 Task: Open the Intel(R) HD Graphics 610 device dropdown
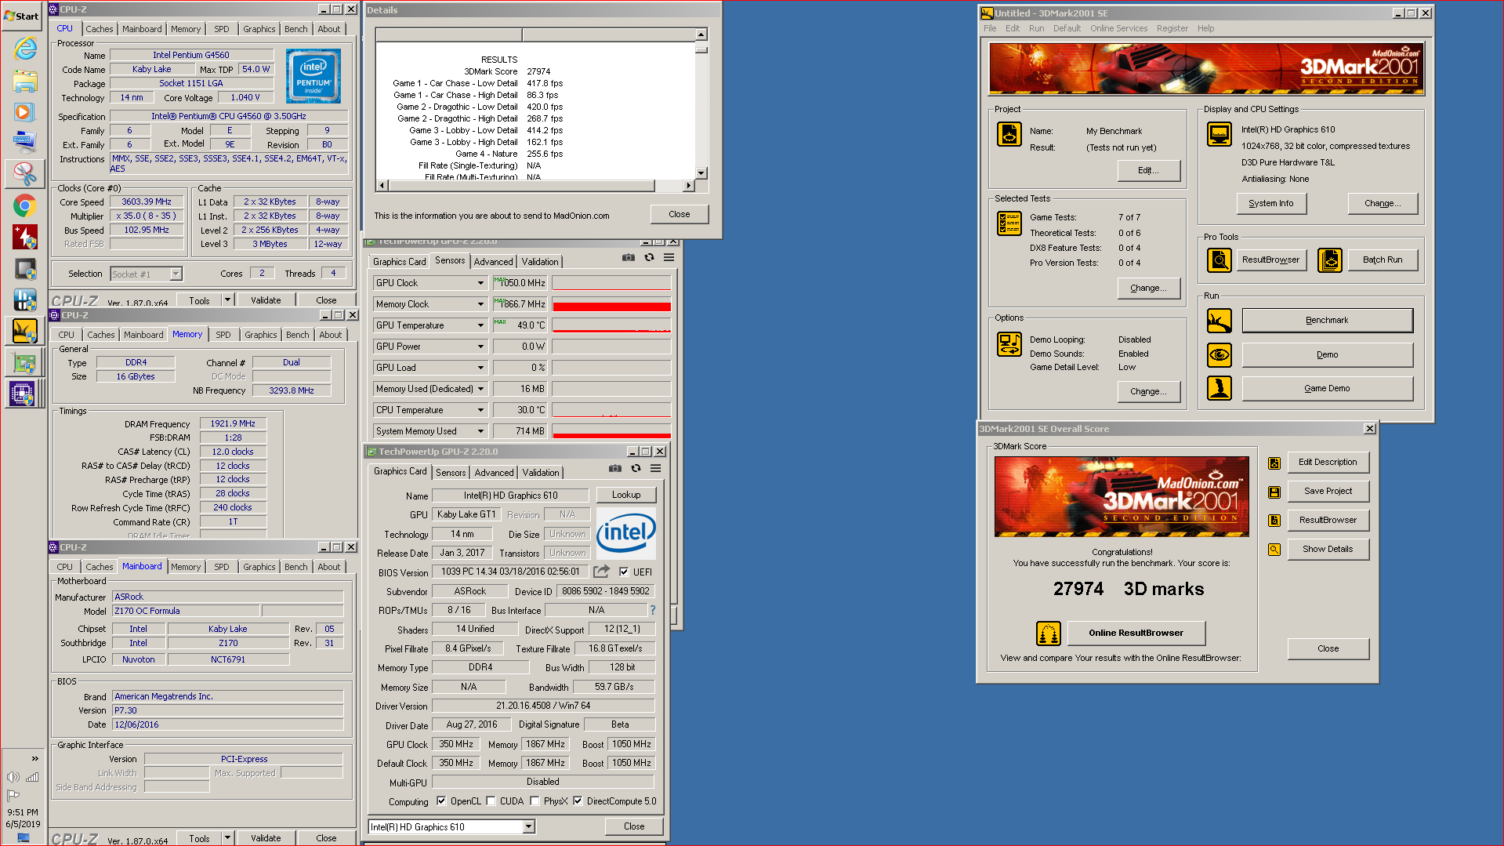pyautogui.click(x=529, y=826)
